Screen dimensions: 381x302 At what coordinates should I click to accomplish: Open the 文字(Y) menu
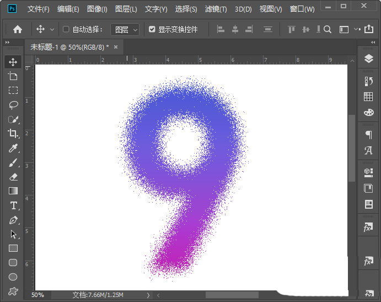point(156,9)
